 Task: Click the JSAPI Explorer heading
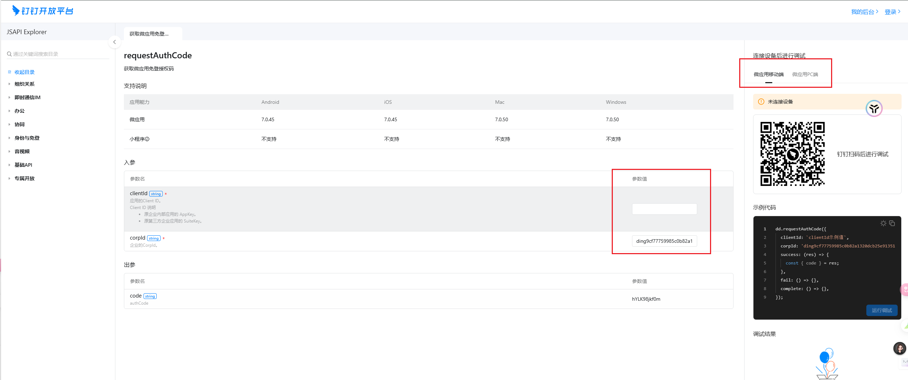27,32
